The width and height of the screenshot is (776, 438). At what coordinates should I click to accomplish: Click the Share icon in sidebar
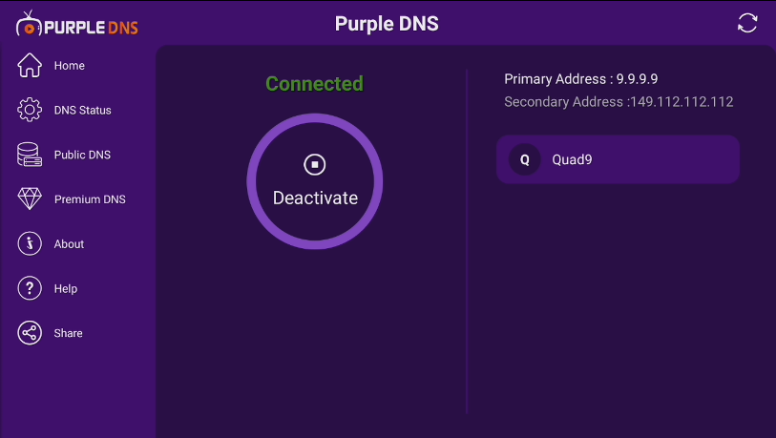tap(30, 333)
